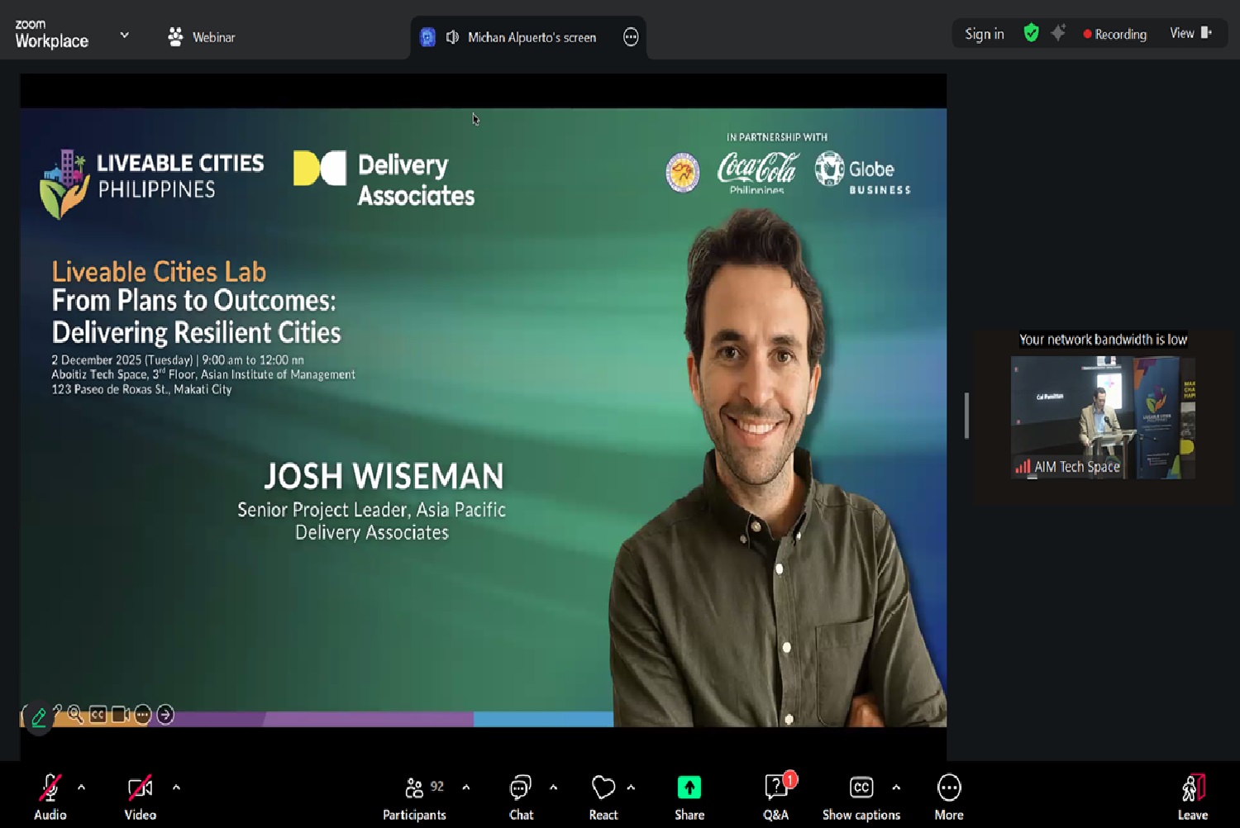Open the AI Companion sparkle icon
Viewport: 1240px width, 828px height.
pyautogui.click(x=1058, y=33)
